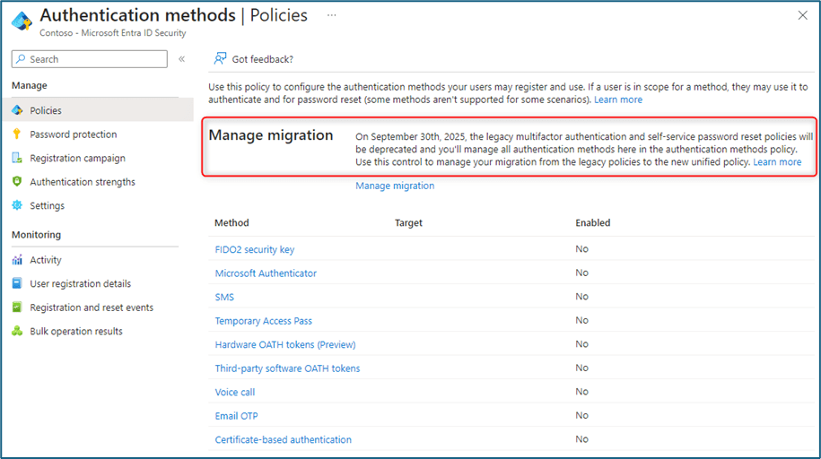Click the Settings gear icon
The width and height of the screenshot is (821, 459).
17,206
